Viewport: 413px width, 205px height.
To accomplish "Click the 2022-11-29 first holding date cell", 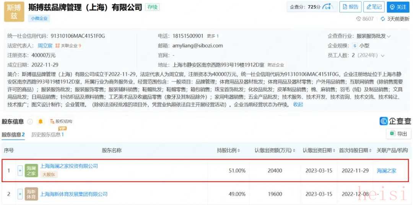I will [x=355, y=171].
